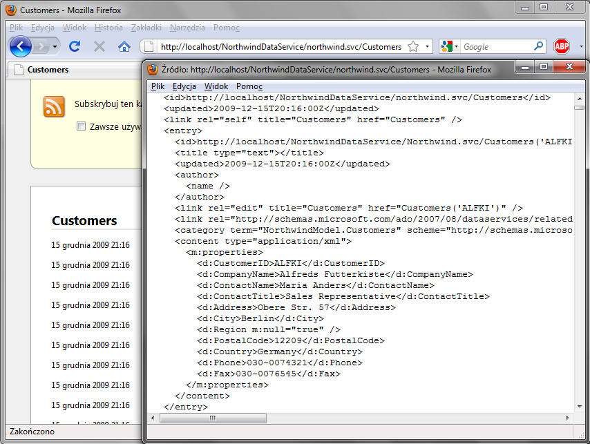Click the horizontal scrollbar thumb in source viewer
The image size is (590, 444).
coord(213,418)
